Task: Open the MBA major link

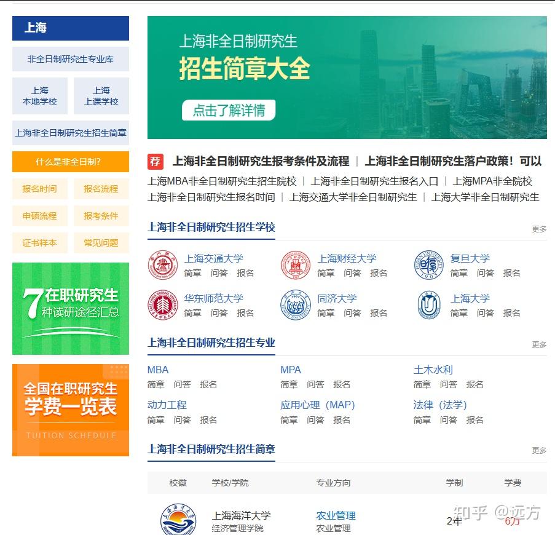Action: pos(158,370)
